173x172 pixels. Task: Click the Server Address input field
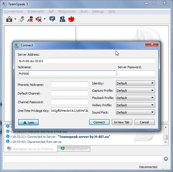86,61
